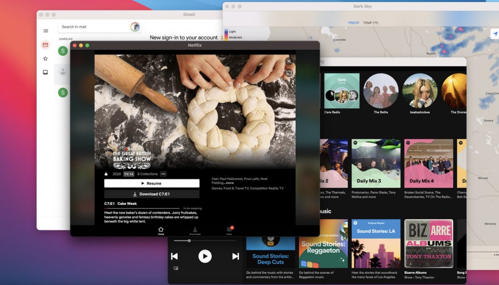This screenshot has width=499, height=285.
Task: Open Spotify's connect to a device icon
Action: (x=176, y=268)
